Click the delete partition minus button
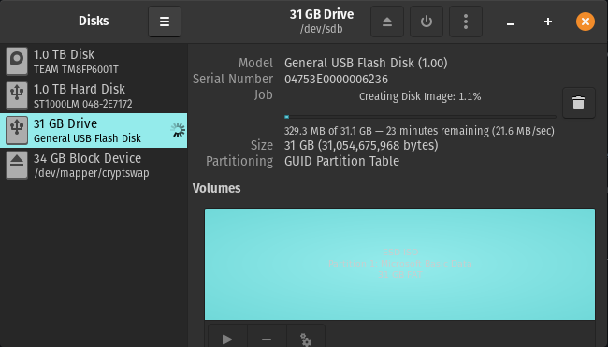Viewport: 608px width, 347px height. (267, 340)
